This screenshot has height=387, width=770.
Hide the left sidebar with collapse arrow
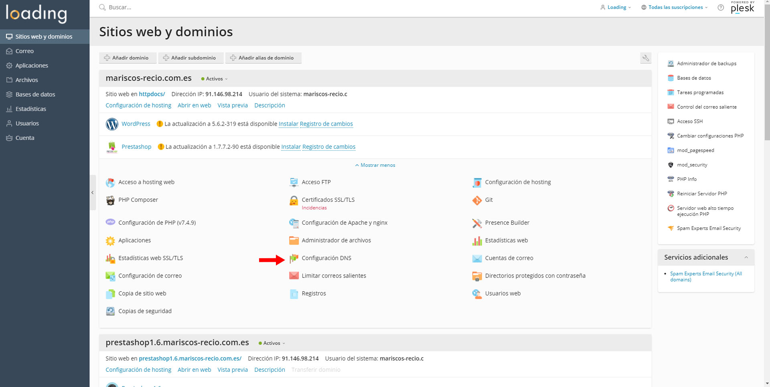[x=93, y=192]
